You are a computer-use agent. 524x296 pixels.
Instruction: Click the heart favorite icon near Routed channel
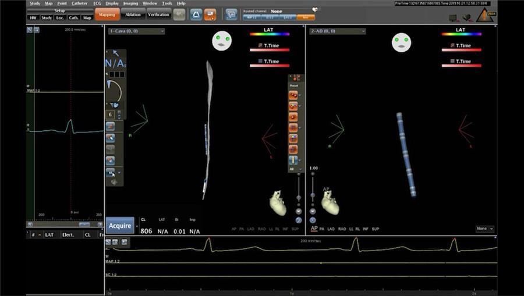coord(315,9)
